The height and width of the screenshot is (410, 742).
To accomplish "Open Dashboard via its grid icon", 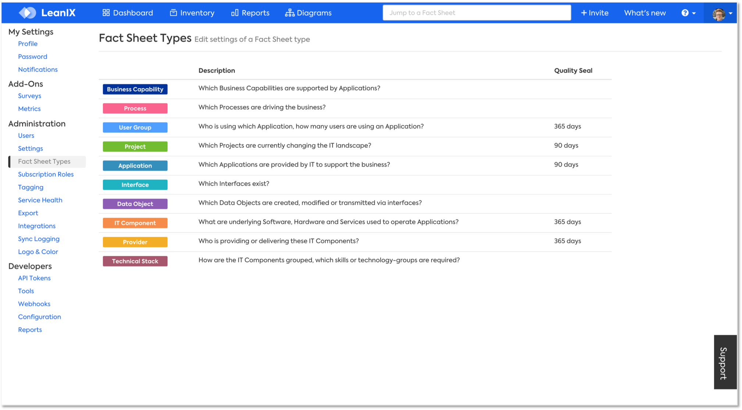I will click(106, 13).
